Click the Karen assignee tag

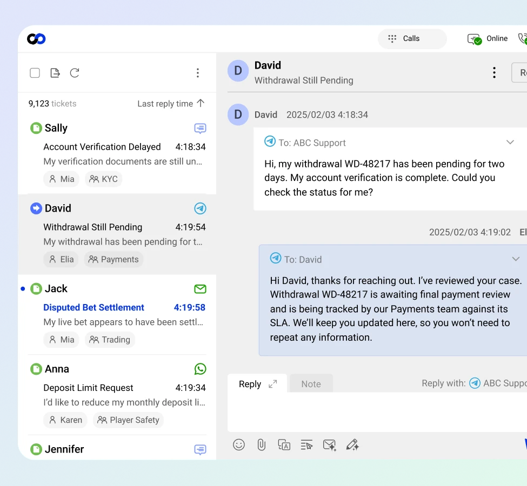tap(65, 420)
